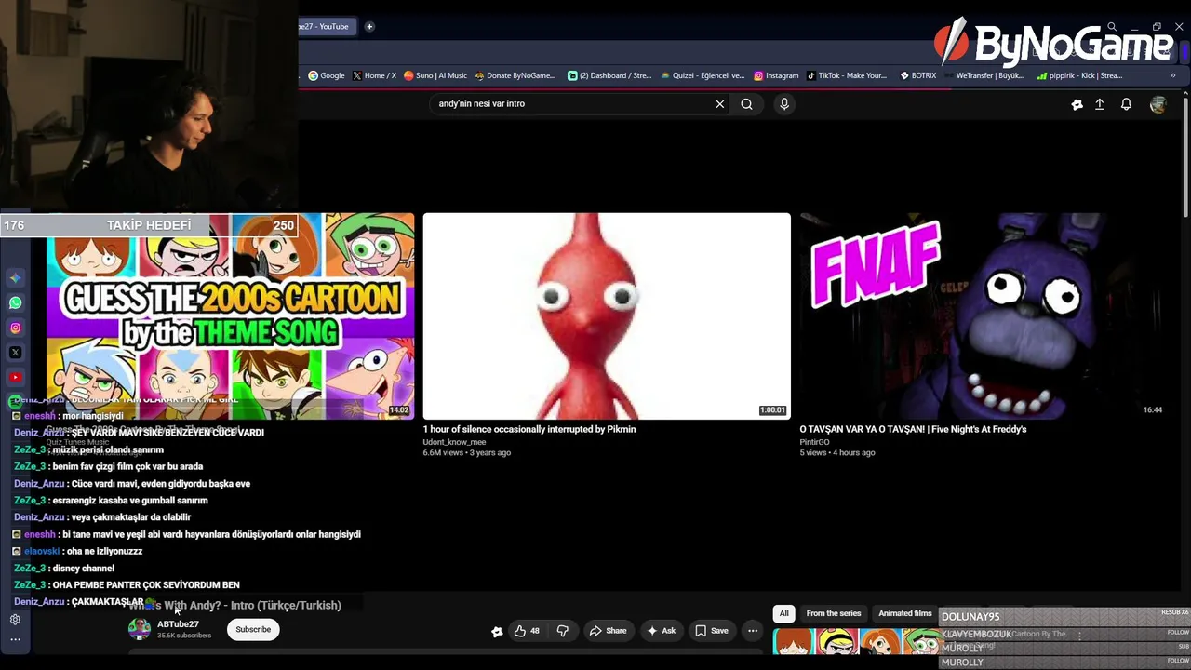Search the browser tabs with magnifier icon
This screenshot has width=1191, height=670.
pos(1112,27)
